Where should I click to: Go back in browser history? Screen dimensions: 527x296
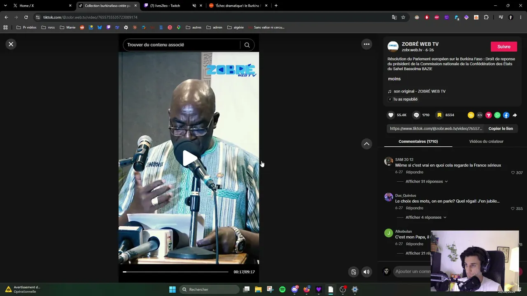click(6, 17)
